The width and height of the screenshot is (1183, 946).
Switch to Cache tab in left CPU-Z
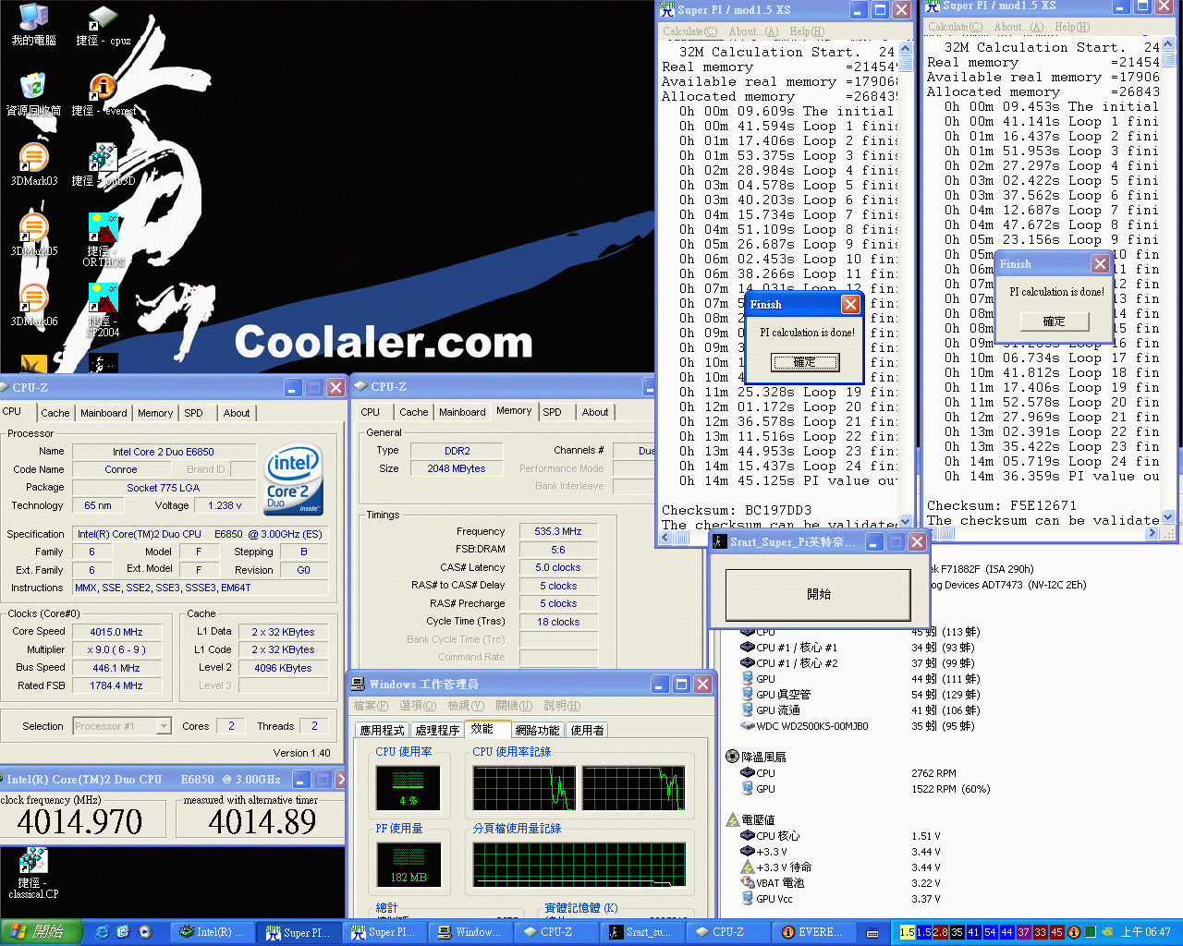coord(55,413)
